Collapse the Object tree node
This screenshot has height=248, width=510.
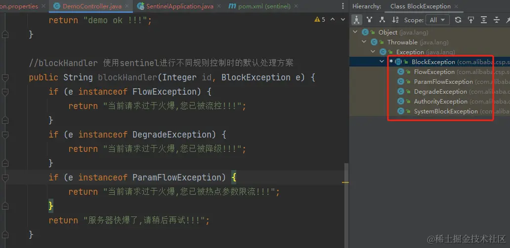(355, 32)
